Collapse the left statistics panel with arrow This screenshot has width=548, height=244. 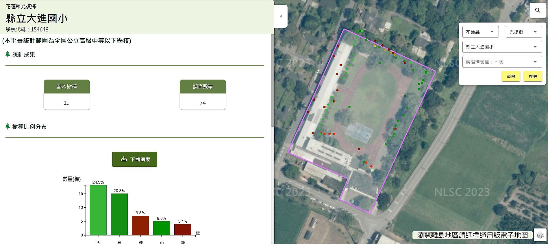point(281,16)
